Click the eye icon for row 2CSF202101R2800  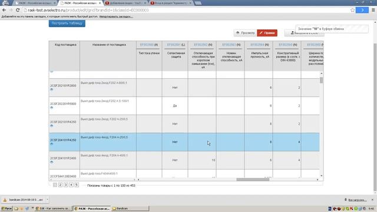[51, 90]
